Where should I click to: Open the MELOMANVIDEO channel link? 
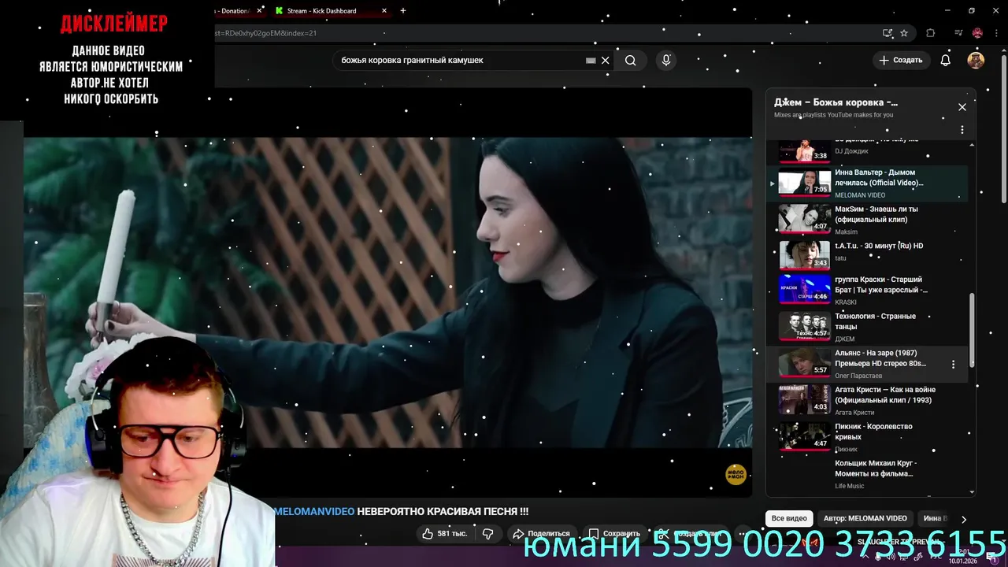(314, 512)
